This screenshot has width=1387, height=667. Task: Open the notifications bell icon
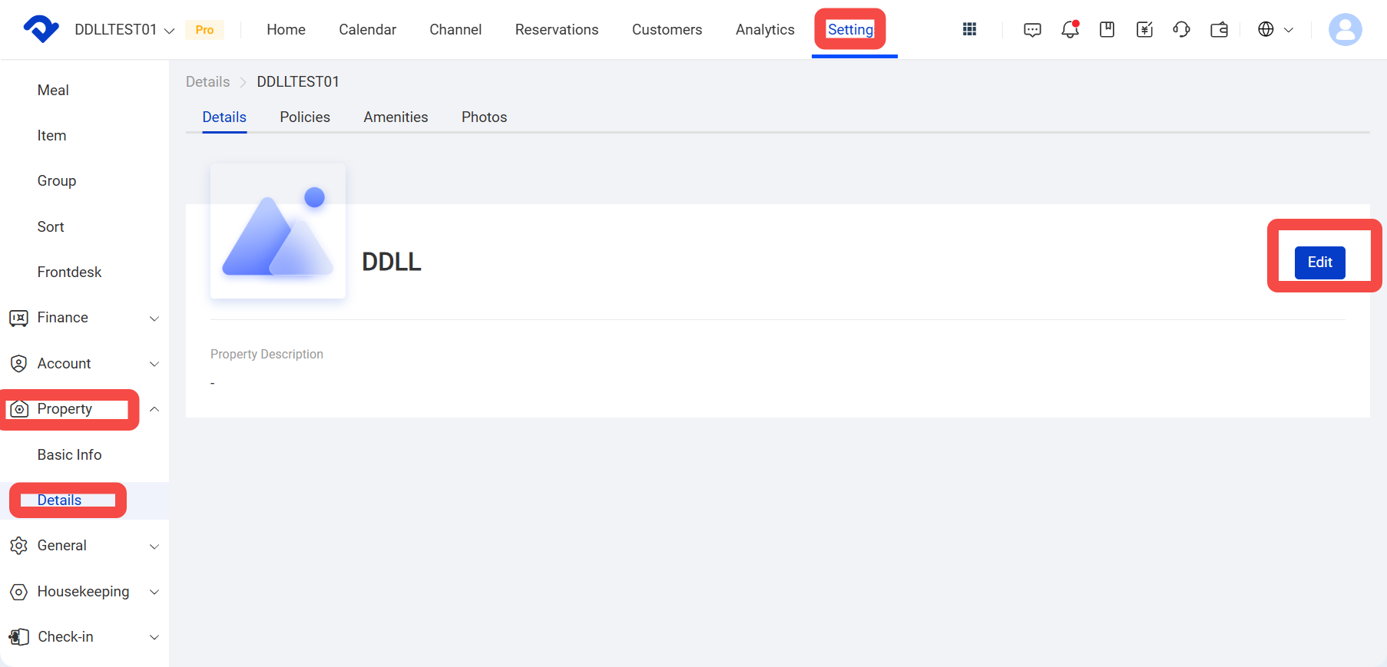[x=1070, y=29]
